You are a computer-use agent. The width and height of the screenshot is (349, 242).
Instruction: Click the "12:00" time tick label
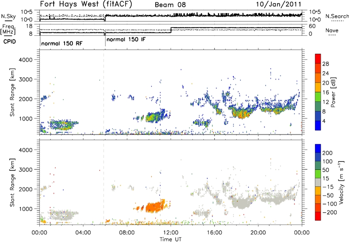pos(171,232)
